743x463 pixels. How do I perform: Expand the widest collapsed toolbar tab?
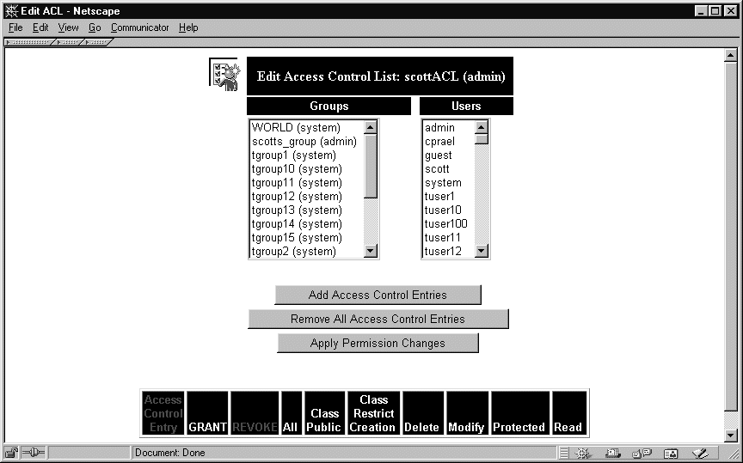[28, 42]
